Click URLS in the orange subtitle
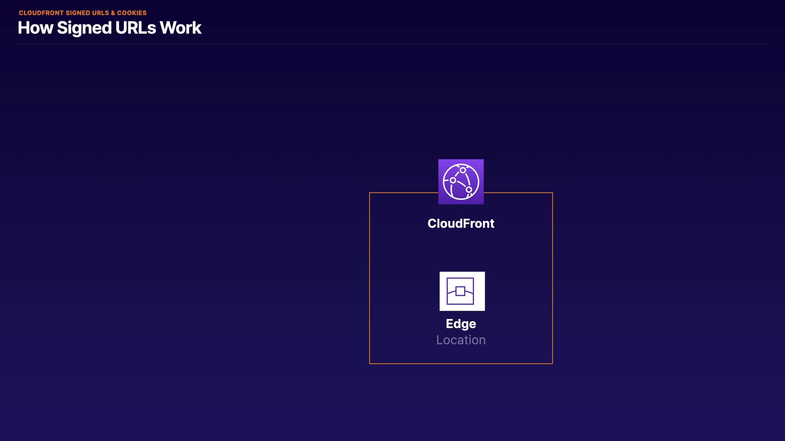 pyautogui.click(x=101, y=13)
